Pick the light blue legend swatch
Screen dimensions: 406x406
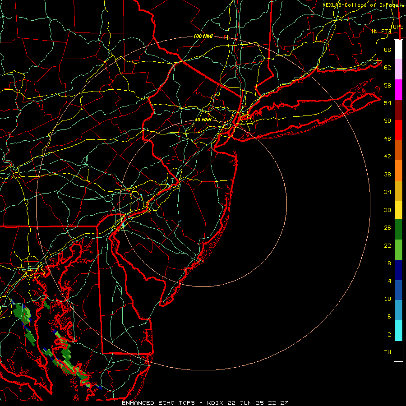(x=398, y=310)
